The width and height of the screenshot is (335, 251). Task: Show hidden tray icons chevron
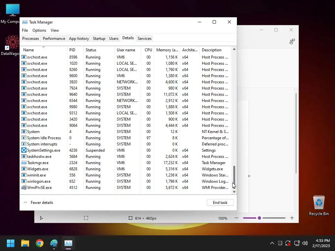click(272, 243)
